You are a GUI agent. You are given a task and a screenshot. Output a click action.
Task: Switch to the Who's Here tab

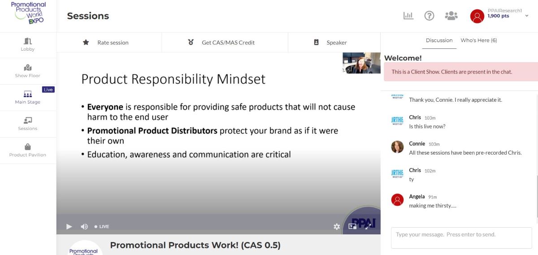click(x=478, y=40)
